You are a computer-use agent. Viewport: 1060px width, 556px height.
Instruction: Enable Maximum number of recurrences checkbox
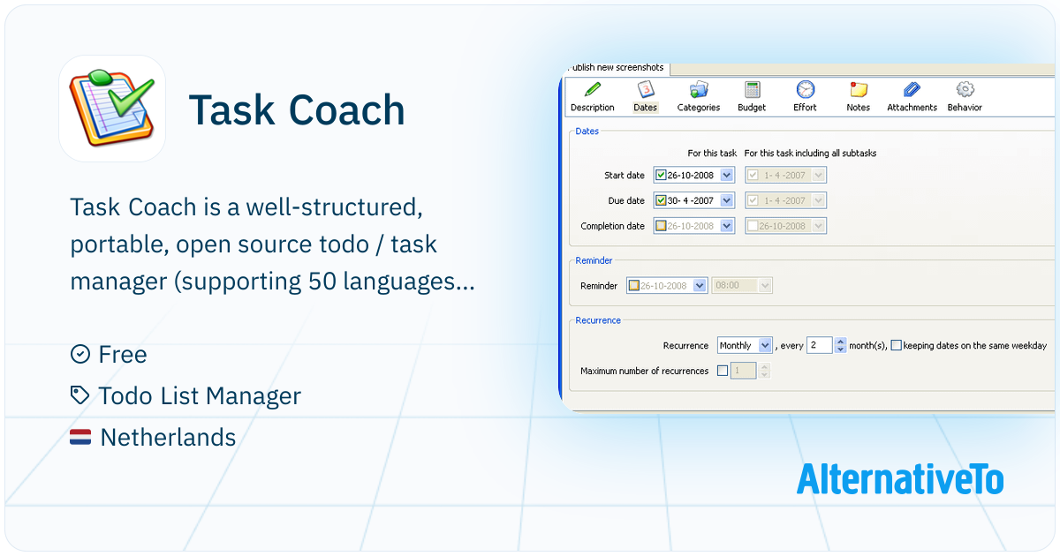coord(723,371)
